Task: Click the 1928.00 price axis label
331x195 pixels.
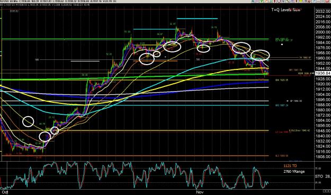Action: click(x=323, y=79)
